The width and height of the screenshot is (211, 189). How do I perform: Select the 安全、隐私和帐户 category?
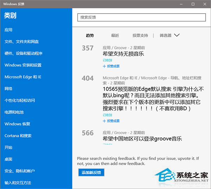point(20,171)
